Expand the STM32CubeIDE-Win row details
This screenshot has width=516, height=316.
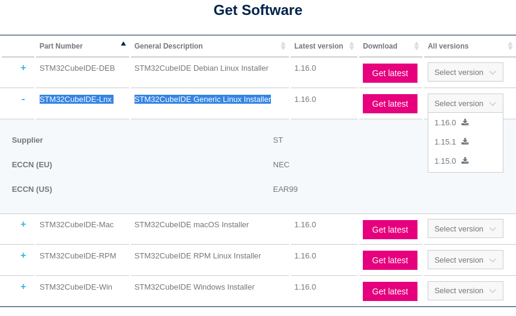click(23, 287)
